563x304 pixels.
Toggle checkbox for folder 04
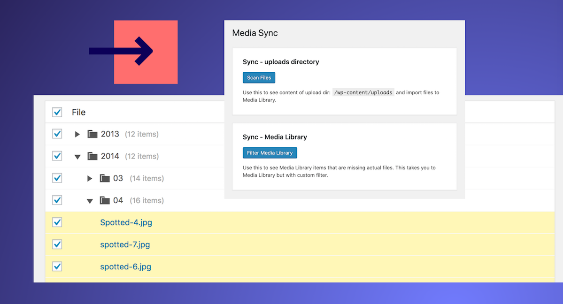[x=57, y=200]
